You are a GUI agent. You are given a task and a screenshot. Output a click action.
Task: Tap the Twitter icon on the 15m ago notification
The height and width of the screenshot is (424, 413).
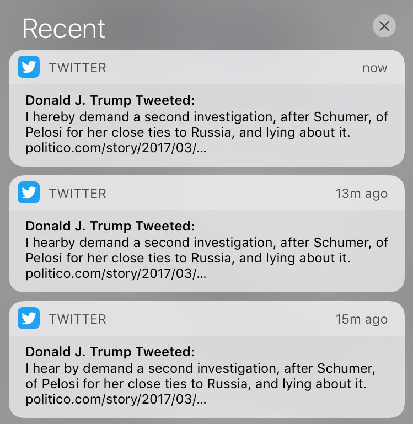[x=29, y=318]
